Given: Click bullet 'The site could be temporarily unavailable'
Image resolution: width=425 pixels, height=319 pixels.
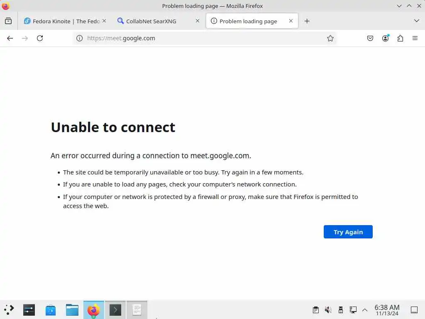Looking at the screenshot, I should (183, 172).
